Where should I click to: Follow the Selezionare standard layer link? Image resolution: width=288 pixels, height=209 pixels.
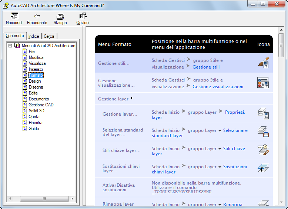coord(235,130)
